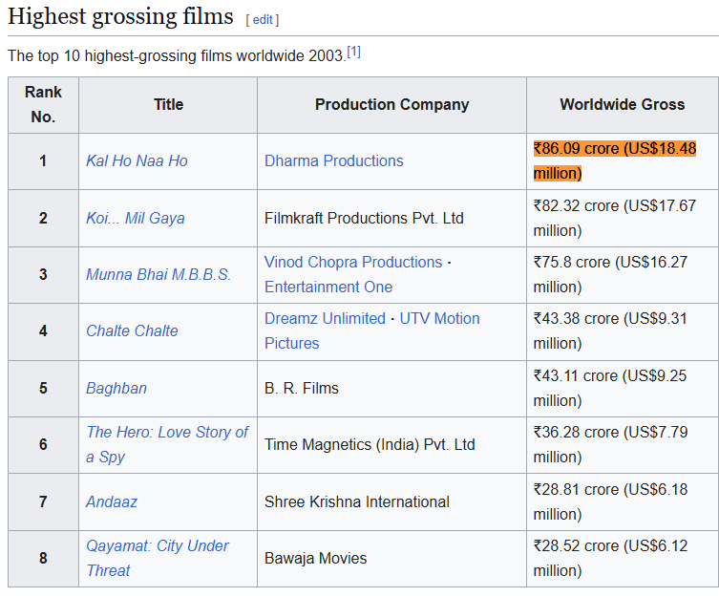Open the Dharma Productions link
This screenshot has width=719, height=597.
(x=334, y=161)
